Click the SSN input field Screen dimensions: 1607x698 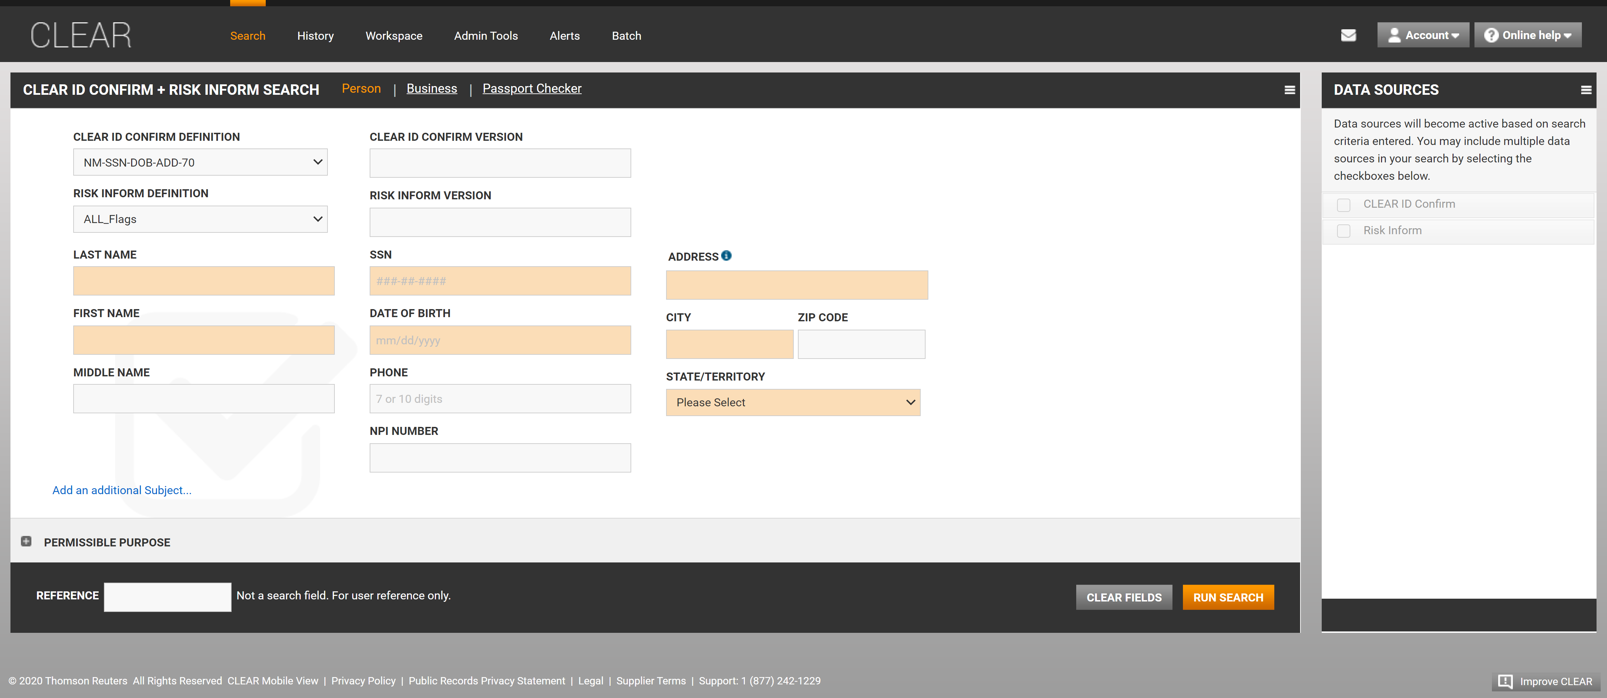coord(500,281)
